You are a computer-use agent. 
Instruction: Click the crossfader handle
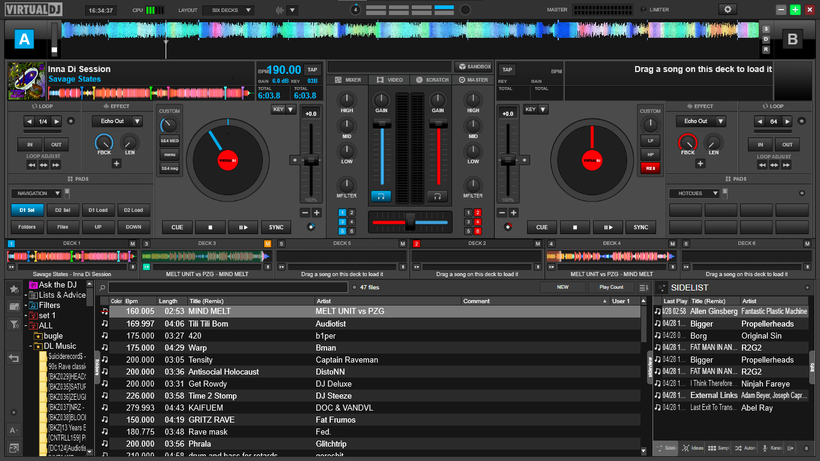410,222
